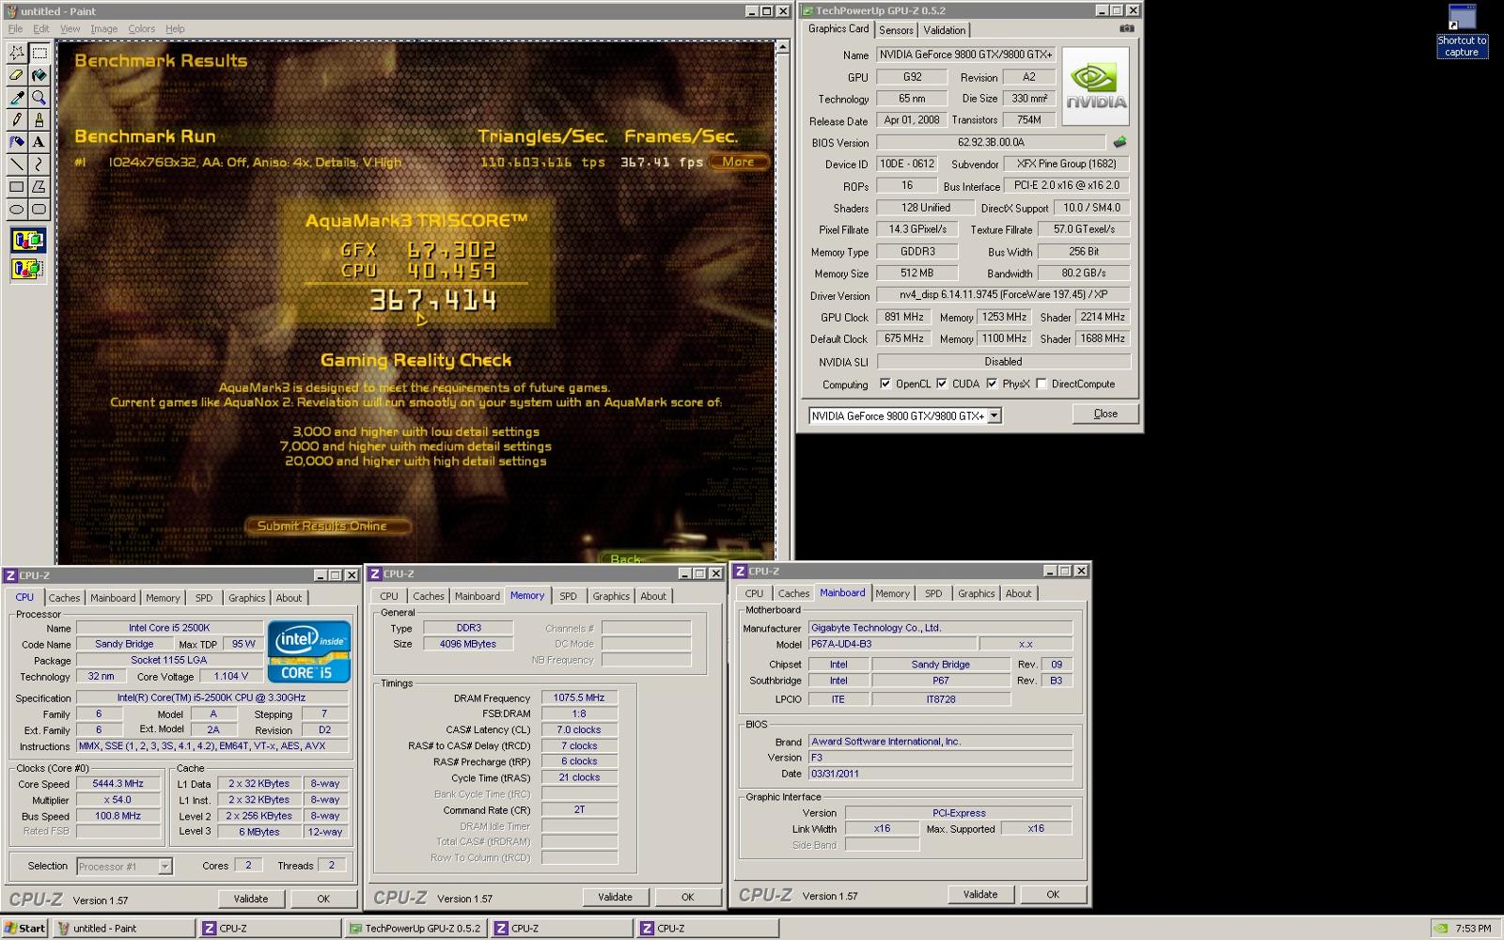Screen dimensions: 1504x940
Task: Click the Core Speed value field in CPU-Z
Action: [x=117, y=783]
